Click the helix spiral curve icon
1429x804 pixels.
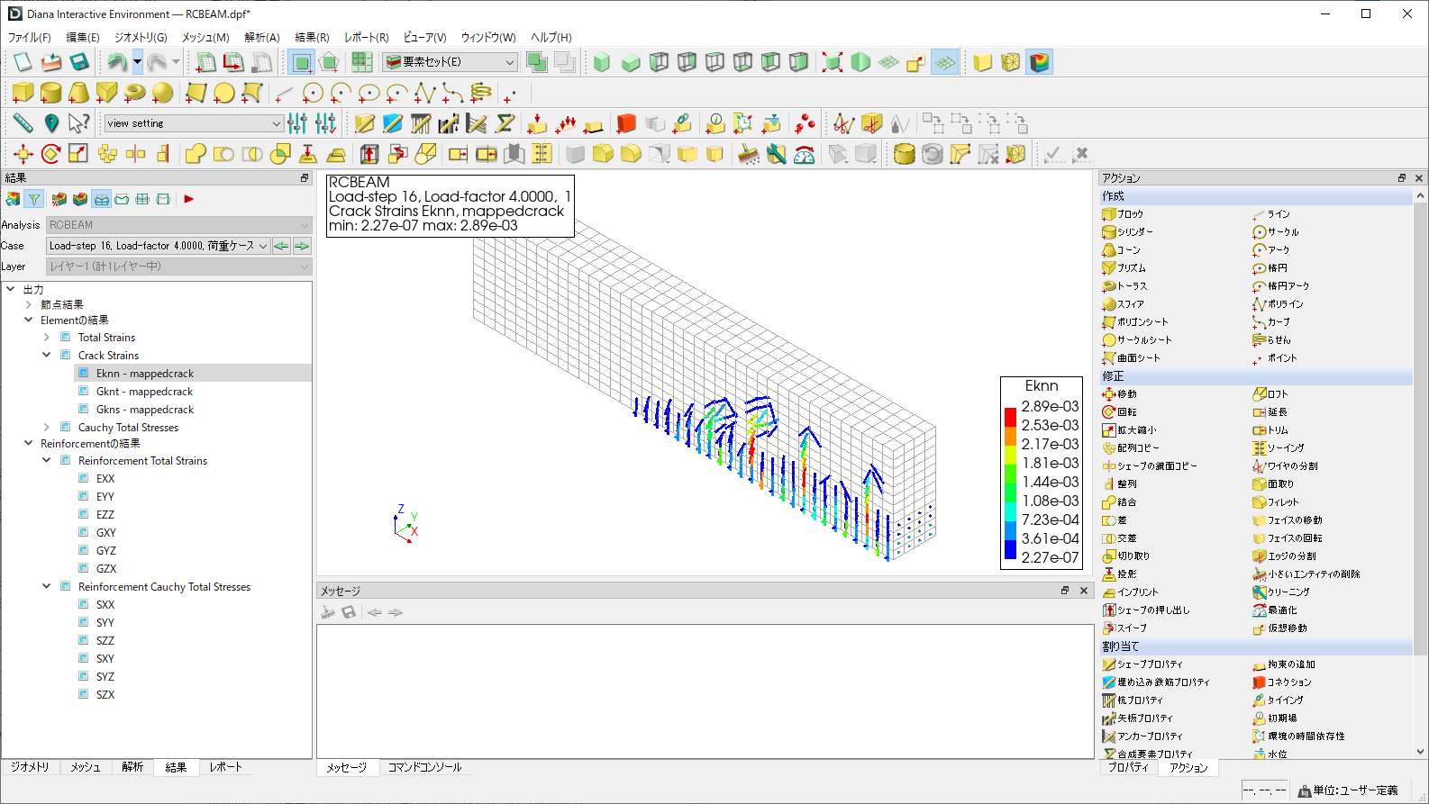pos(481,93)
